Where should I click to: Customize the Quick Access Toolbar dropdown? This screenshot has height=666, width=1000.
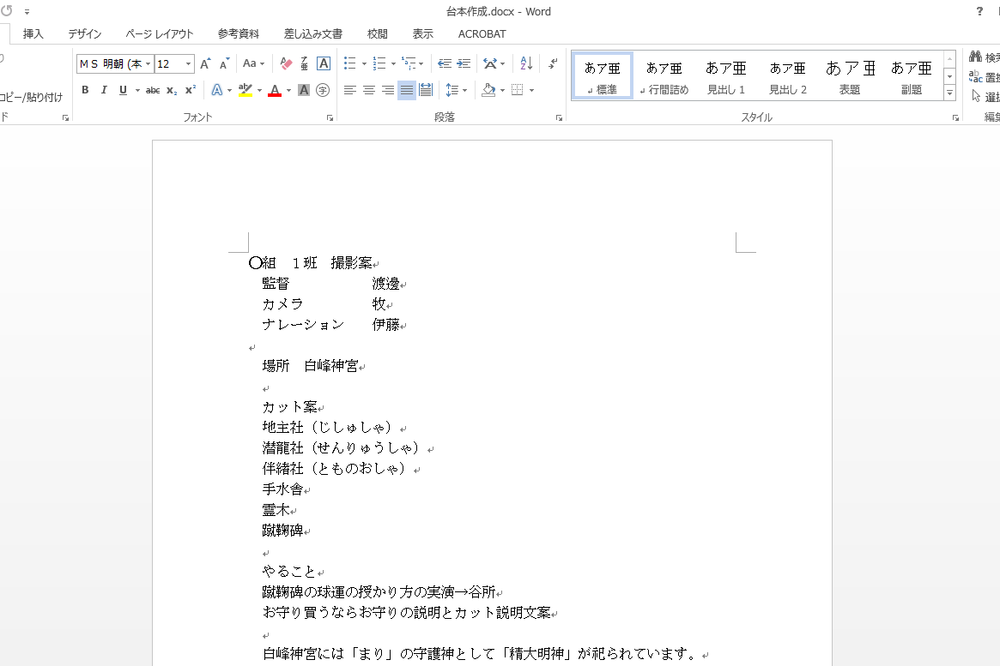(27, 11)
